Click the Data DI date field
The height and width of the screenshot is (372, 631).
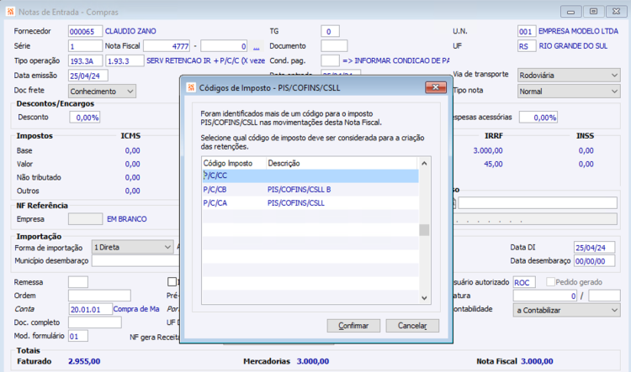[594, 248]
